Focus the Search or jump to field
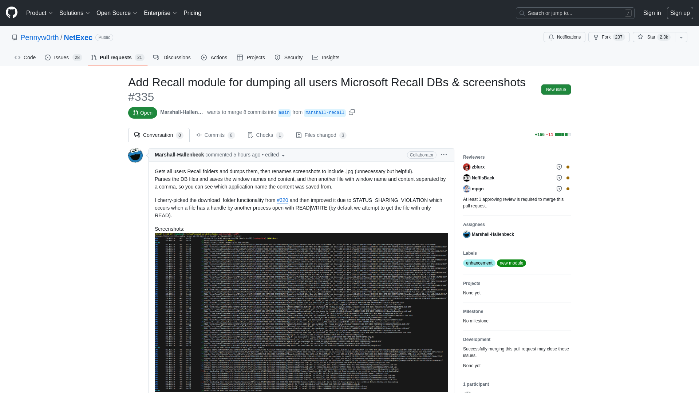 [575, 13]
